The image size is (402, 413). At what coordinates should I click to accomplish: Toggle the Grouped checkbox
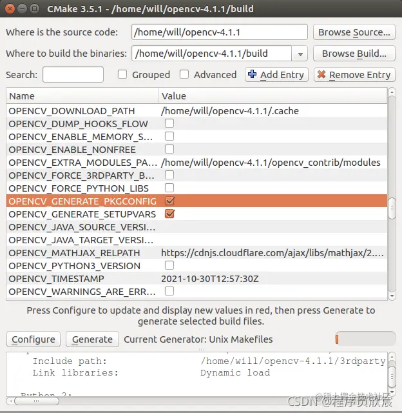[122, 75]
